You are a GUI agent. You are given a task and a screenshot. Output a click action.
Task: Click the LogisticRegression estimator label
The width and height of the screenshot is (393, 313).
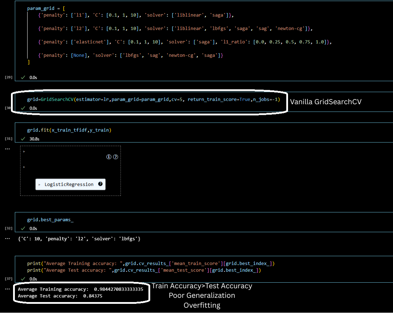point(69,184)
